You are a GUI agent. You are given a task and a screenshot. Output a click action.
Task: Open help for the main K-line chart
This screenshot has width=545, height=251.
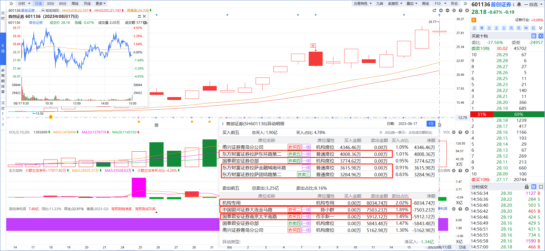click(460, 11)
